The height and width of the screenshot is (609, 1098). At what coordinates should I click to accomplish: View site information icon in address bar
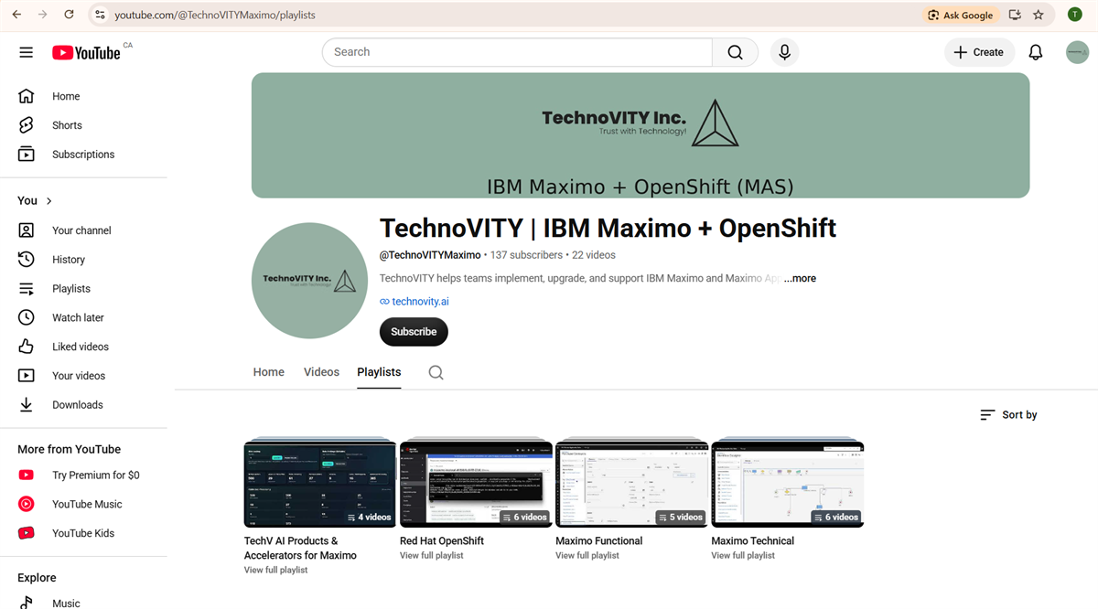101,15
